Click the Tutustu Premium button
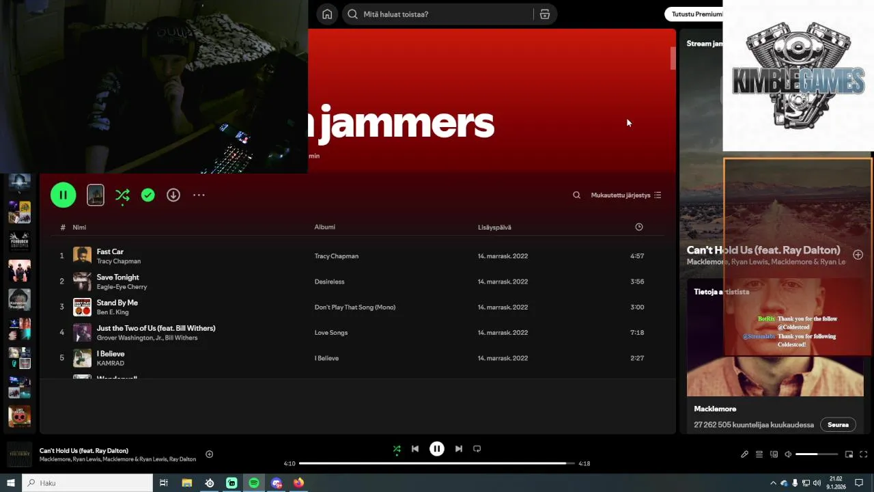This screenshot has height=492, width=874. tap(694, 14)
